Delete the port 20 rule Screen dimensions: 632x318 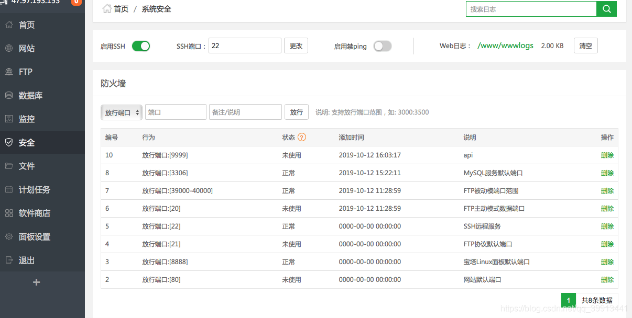coord(607,209)
